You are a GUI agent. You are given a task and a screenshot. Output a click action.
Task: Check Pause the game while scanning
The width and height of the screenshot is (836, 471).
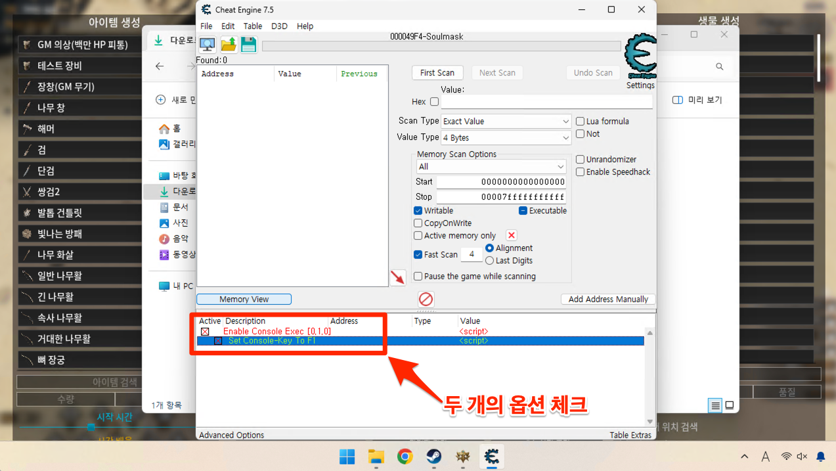coord(418,276)
